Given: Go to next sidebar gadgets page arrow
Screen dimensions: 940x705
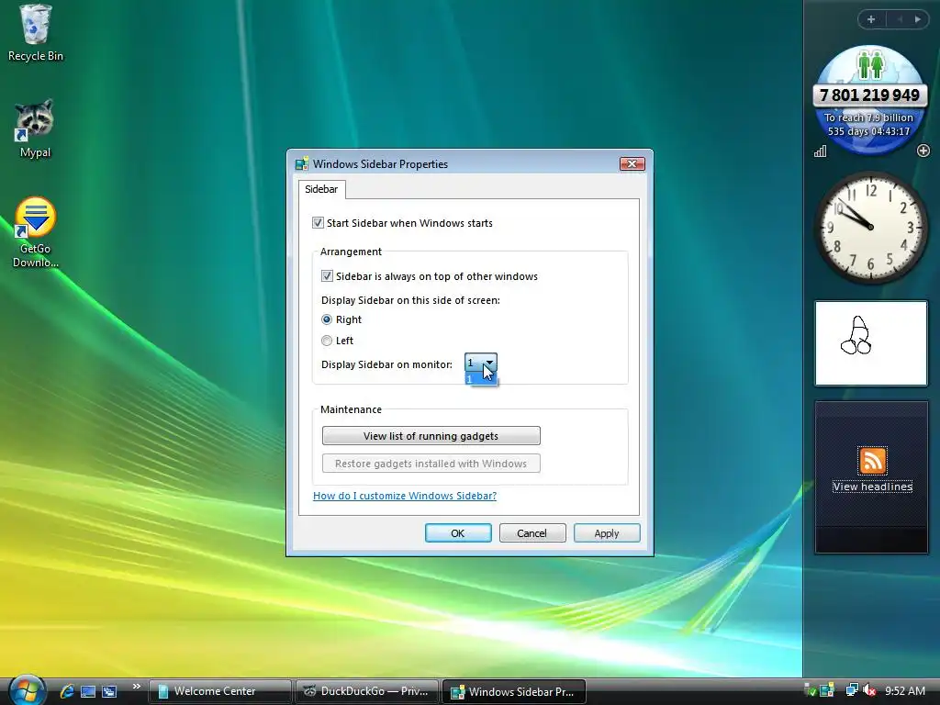Looking at the screenshot, I should pyautogui.click(x=918, y=19).
